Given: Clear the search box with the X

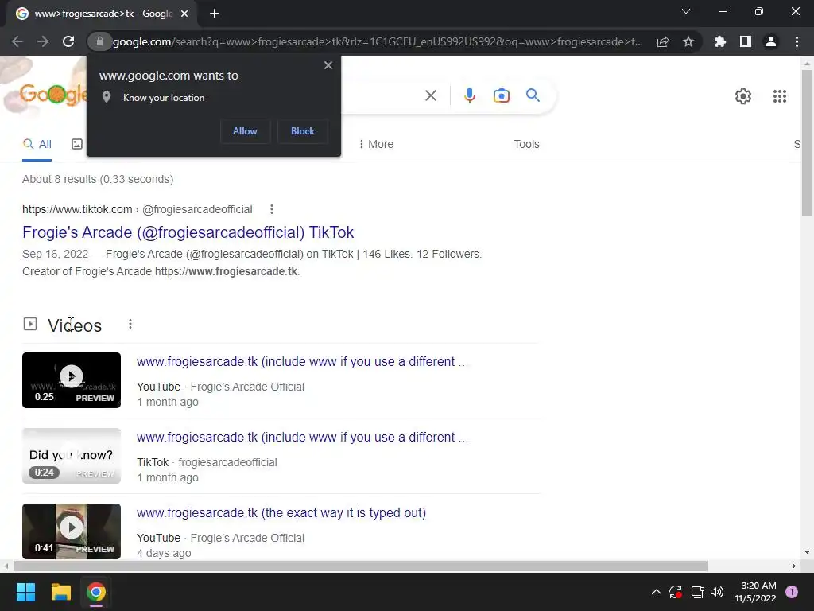Looking at the screenshot, I should 430,95.
